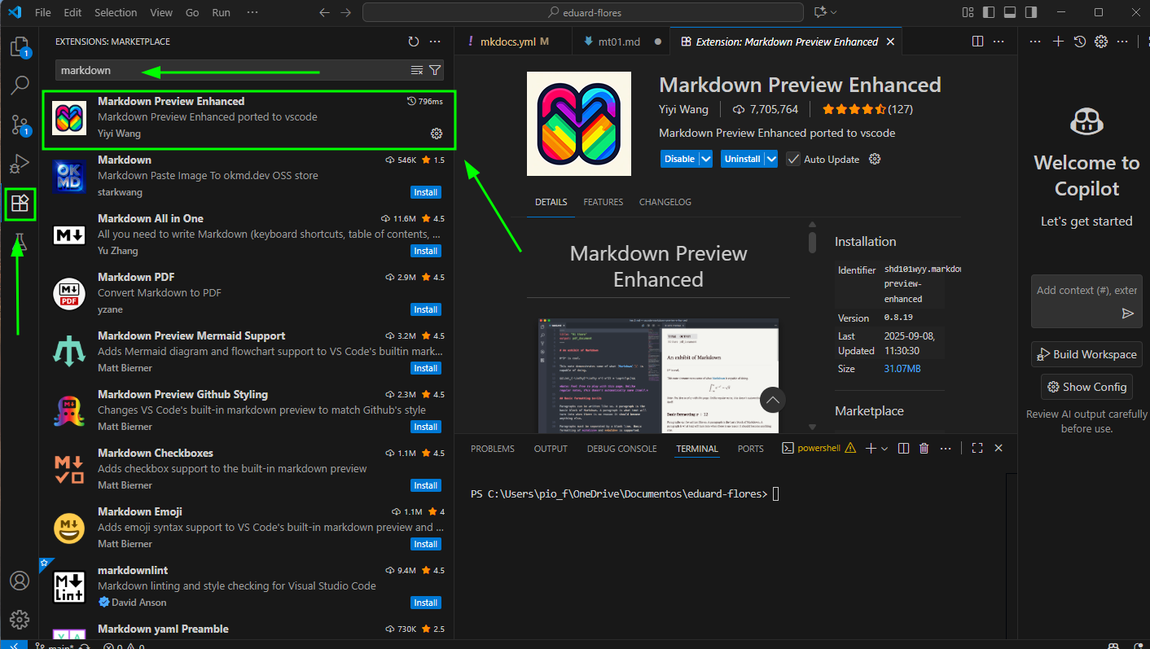The image size is (1150, 649).
Task: Click the Build Workspace button
Action: coord(1086,354)
